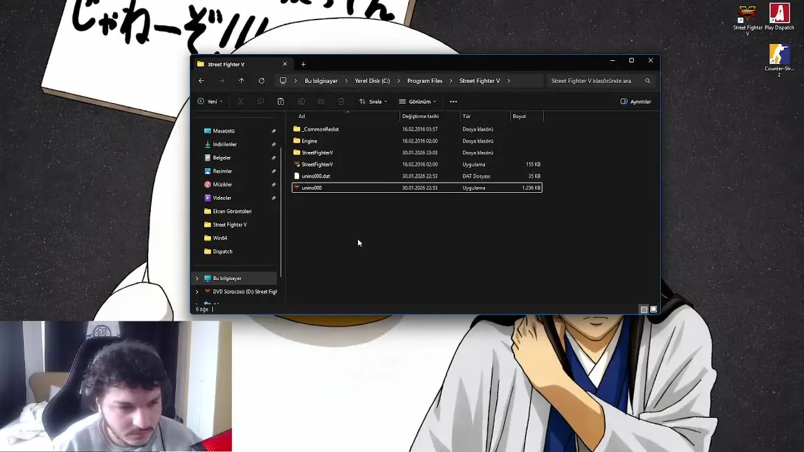804x452 pixels.
Task: Open the StreetFighterV file folder
Action: coord(416,153)
